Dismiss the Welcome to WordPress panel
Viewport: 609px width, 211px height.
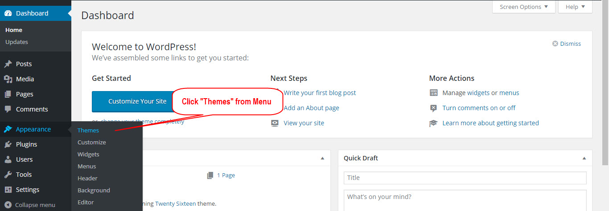point(567,44)
